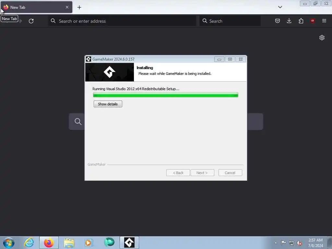Screen dimensions: 332x249
Task: Click Show details in GameMaker installer
Action: pyautogui.click(x=108, y=104)
